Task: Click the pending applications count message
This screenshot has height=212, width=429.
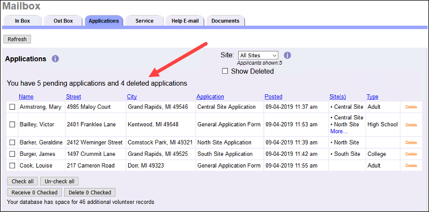Action: pos(97,84)
